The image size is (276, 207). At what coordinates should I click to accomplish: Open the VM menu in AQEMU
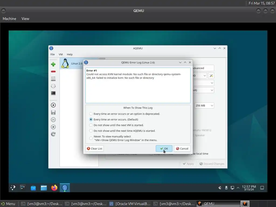(x=61, y=54)
